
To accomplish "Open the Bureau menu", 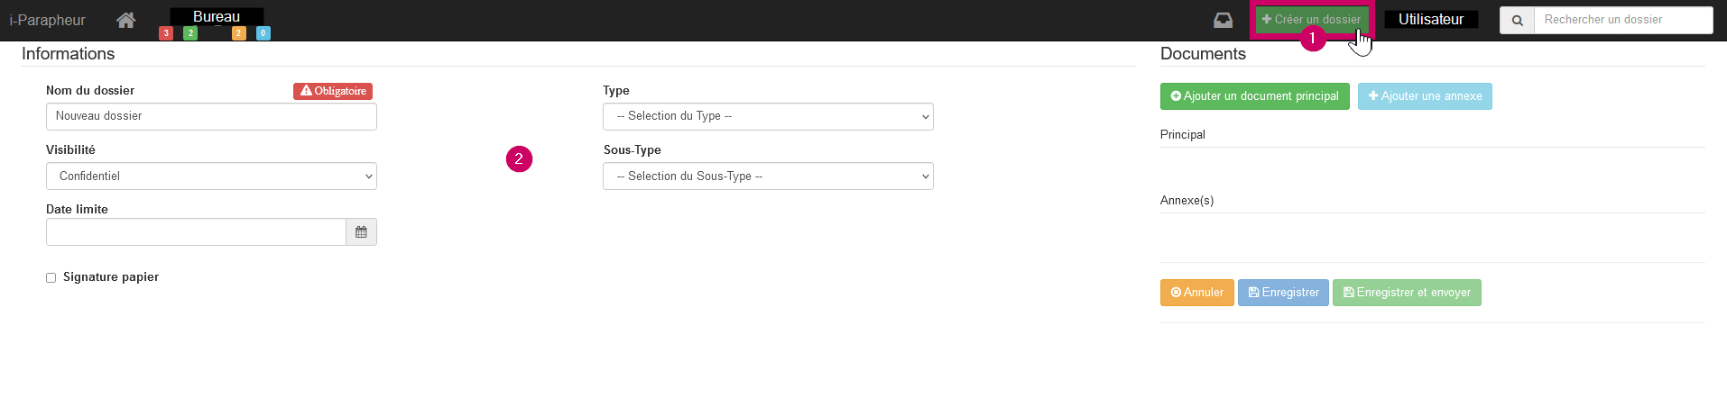I will coord(217,17).
